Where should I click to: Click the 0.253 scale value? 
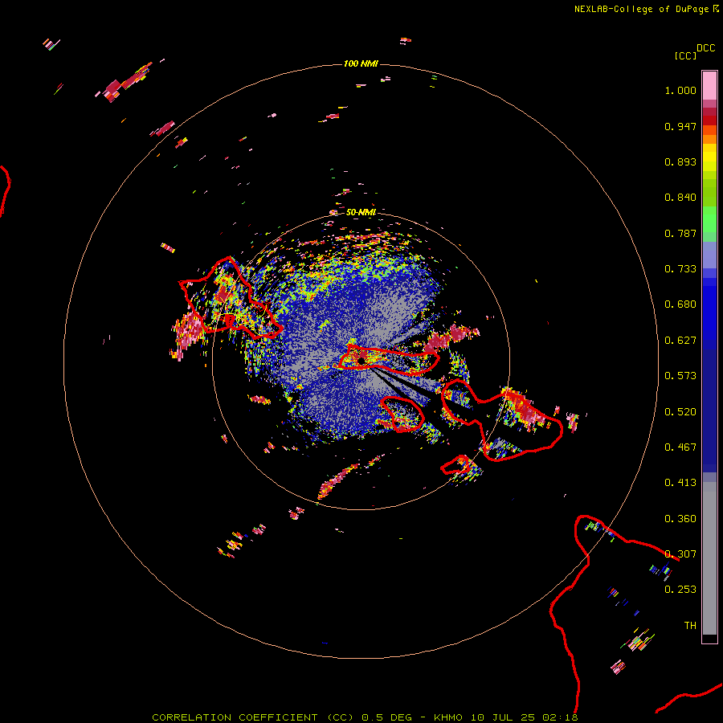point(680,590)
